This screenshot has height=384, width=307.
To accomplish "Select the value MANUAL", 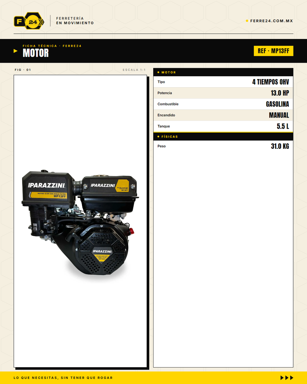I will (279, 115).
